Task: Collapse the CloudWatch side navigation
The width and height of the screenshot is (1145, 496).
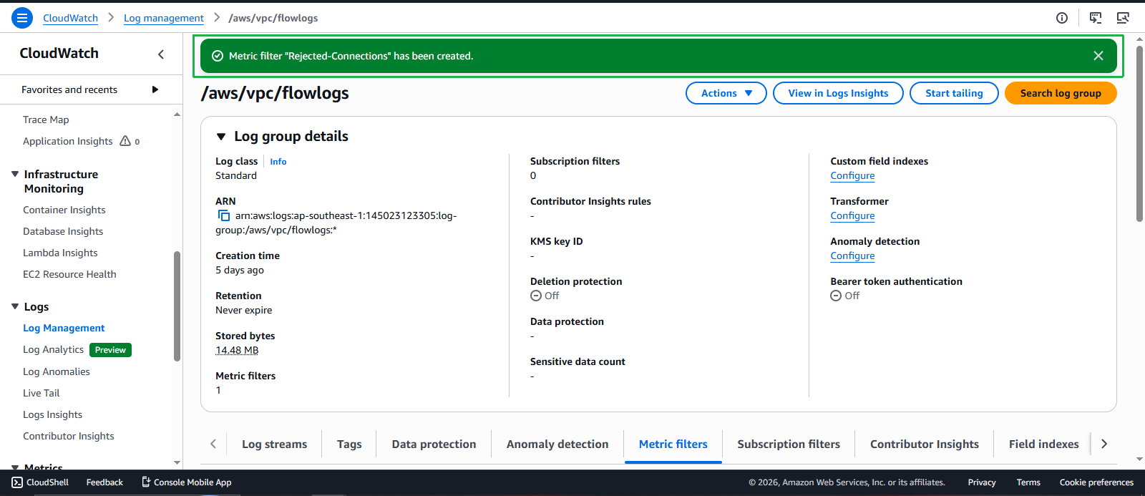Action: click(x=161, y=54)
